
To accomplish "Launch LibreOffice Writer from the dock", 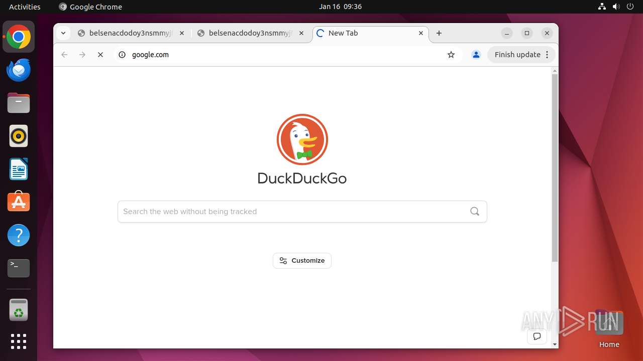I will (19, 169).
